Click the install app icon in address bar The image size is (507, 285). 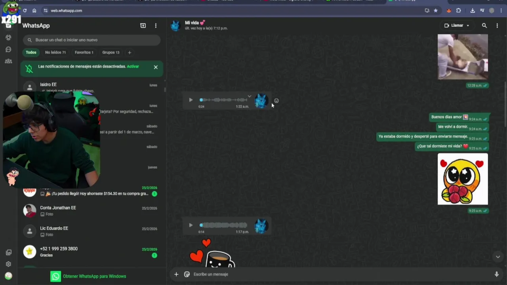(427, 11)
